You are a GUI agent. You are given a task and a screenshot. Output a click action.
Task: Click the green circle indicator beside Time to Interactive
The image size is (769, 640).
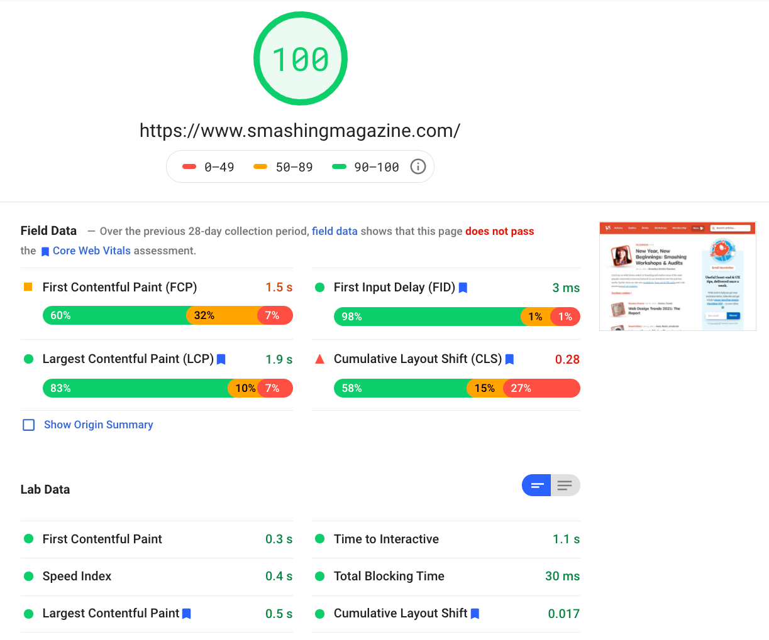pos(319,539)
